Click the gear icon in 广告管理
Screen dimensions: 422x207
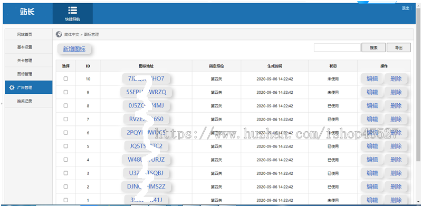[12, 87]
